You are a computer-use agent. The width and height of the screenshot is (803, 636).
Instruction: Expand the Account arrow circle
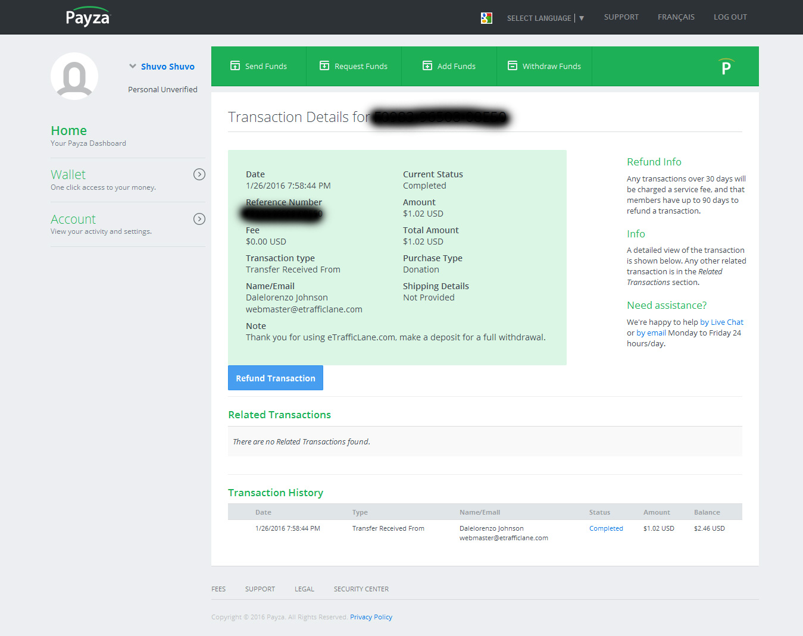tap(199, 219)
